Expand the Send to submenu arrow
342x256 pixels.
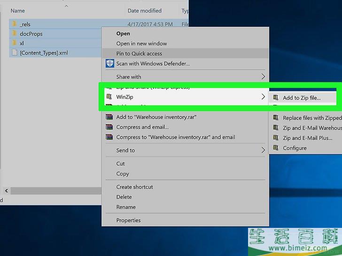pyautogui.click(x=263, y=150)
